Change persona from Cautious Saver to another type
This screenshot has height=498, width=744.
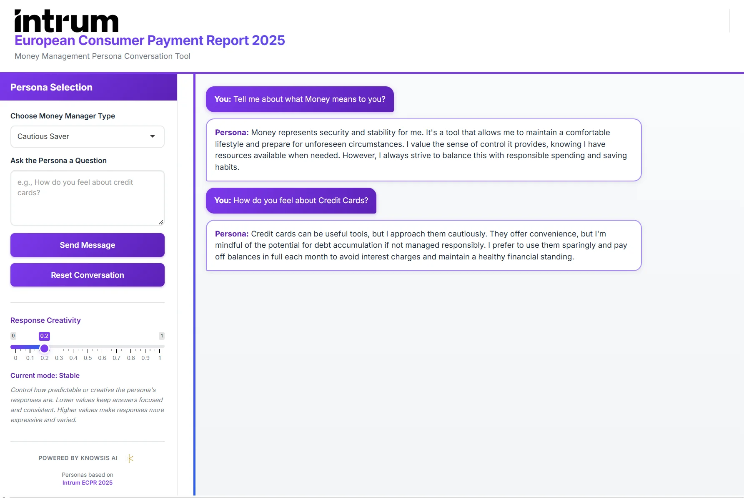click(x=87, y=136)
